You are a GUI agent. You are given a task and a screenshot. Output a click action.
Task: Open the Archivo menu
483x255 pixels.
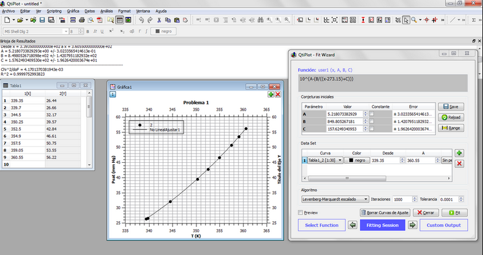9,11
